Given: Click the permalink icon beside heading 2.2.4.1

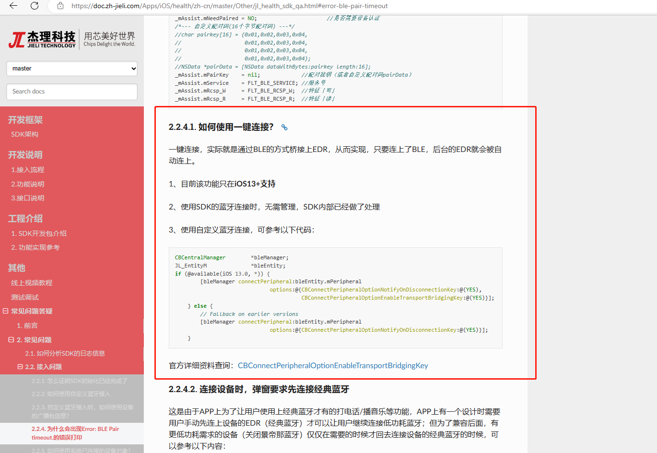Looking at the screenshot, I should (284, 127).
